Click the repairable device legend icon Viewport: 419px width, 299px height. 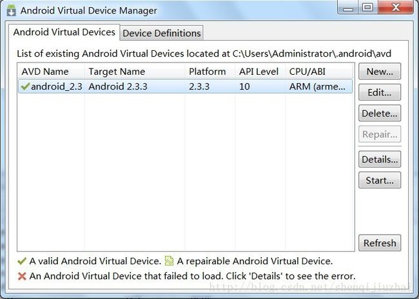(169, 261)
